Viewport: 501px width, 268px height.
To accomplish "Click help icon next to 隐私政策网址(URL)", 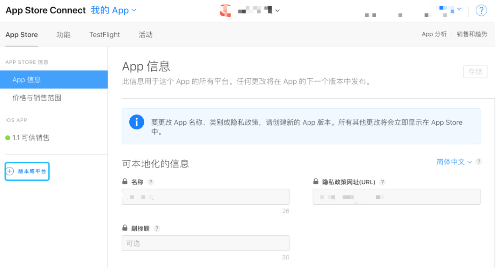I will click(x=383, y=182).
